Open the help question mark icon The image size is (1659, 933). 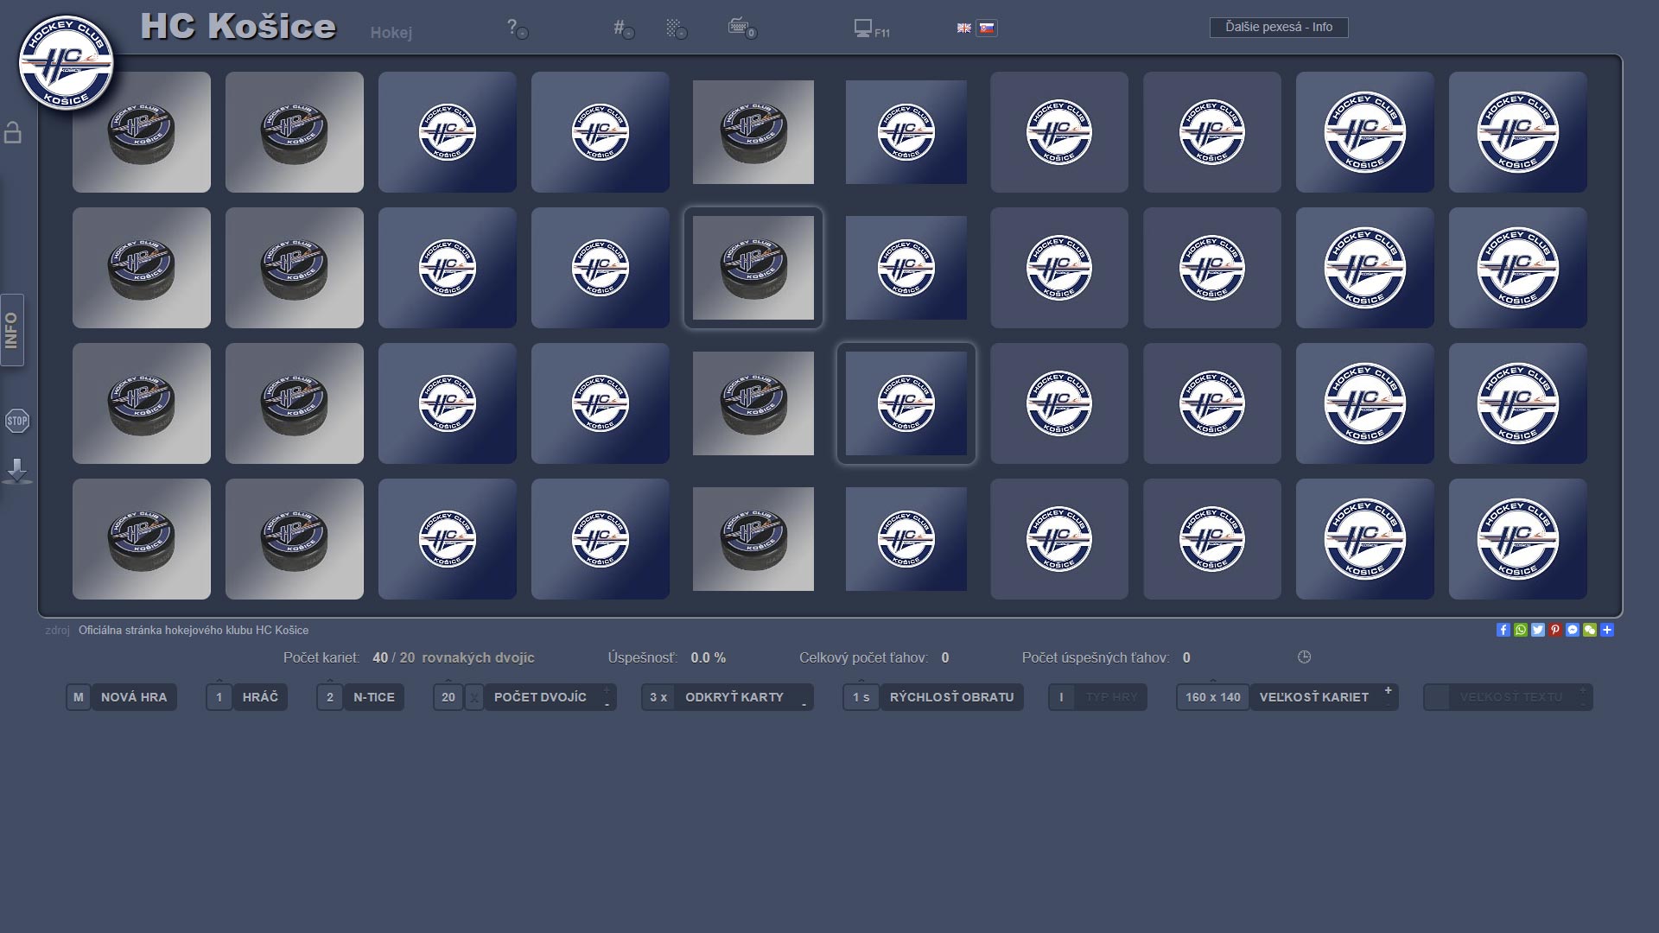[516, 29]
